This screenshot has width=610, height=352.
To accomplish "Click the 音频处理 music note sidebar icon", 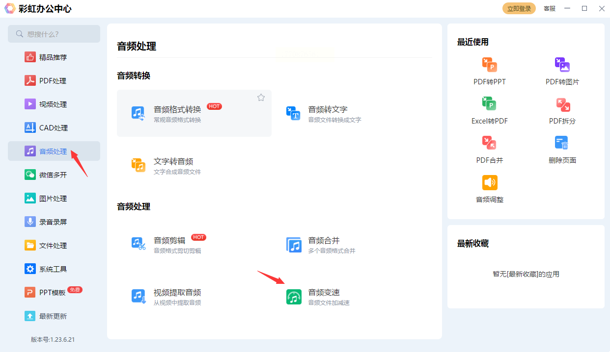I will 30,151.
